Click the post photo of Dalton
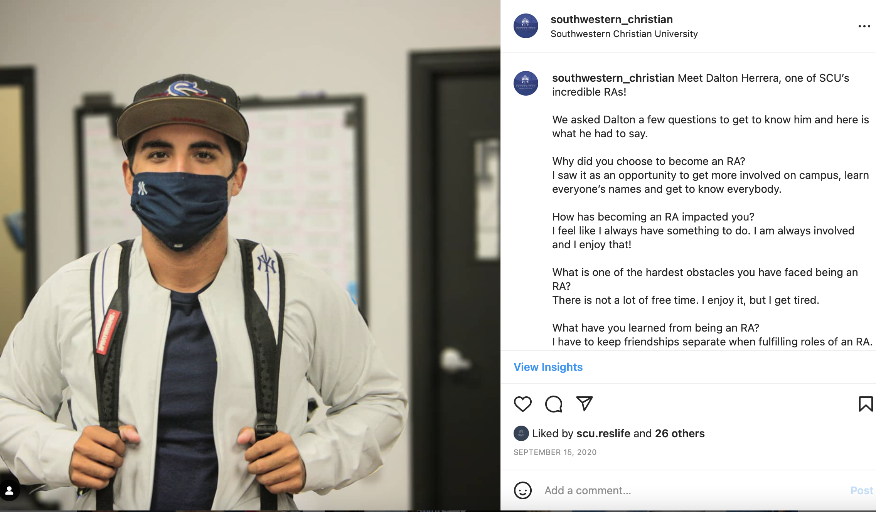The image size is (876, 512). (250, 255)
